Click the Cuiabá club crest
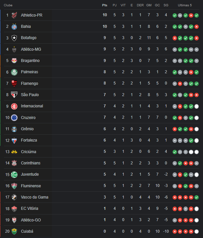This screenshot has height=238, width=203. click(14, 231)
